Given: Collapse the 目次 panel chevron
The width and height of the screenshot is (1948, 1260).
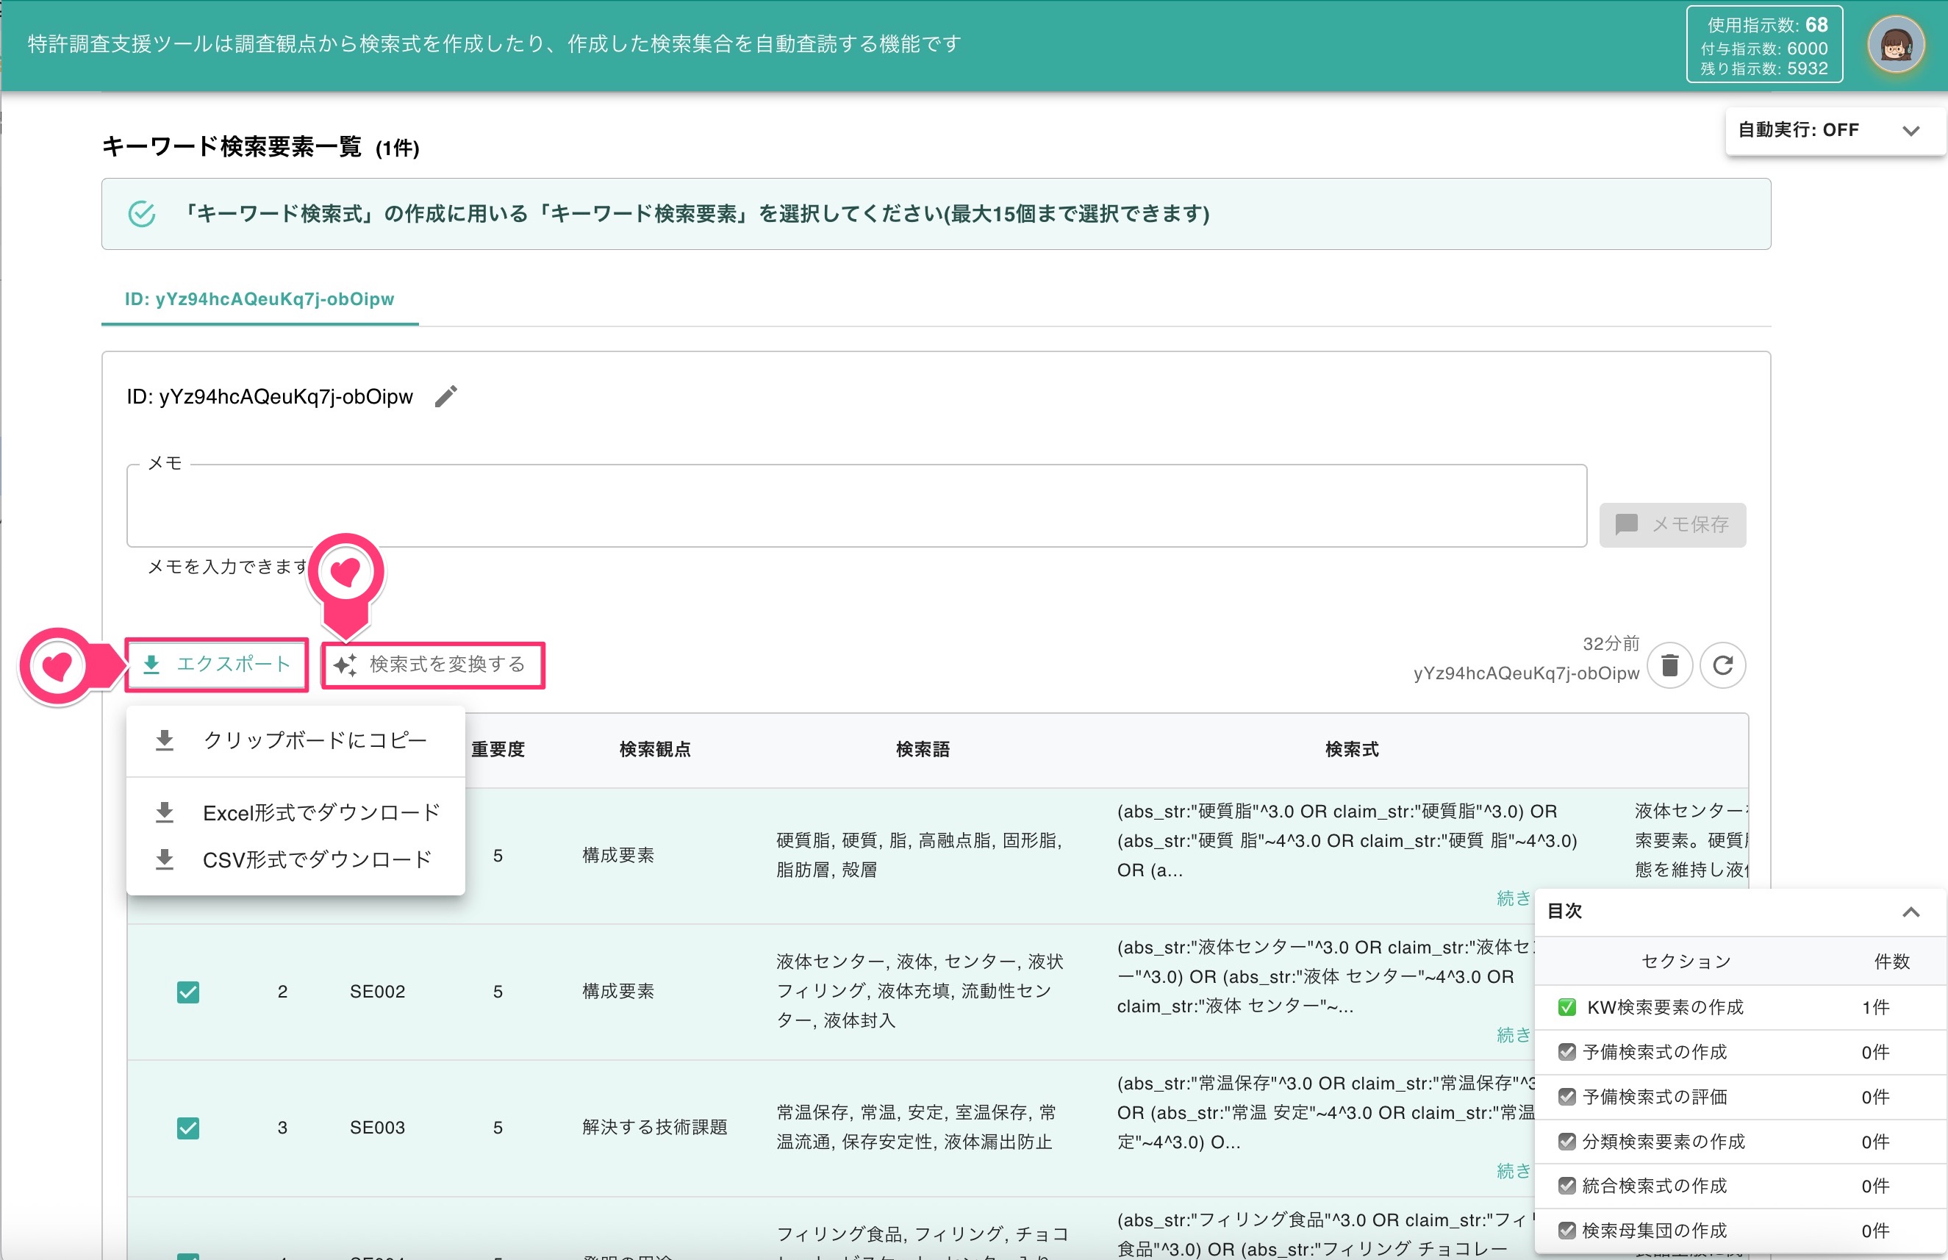Looking at the screenshot, I should [x=1911, y=912].
